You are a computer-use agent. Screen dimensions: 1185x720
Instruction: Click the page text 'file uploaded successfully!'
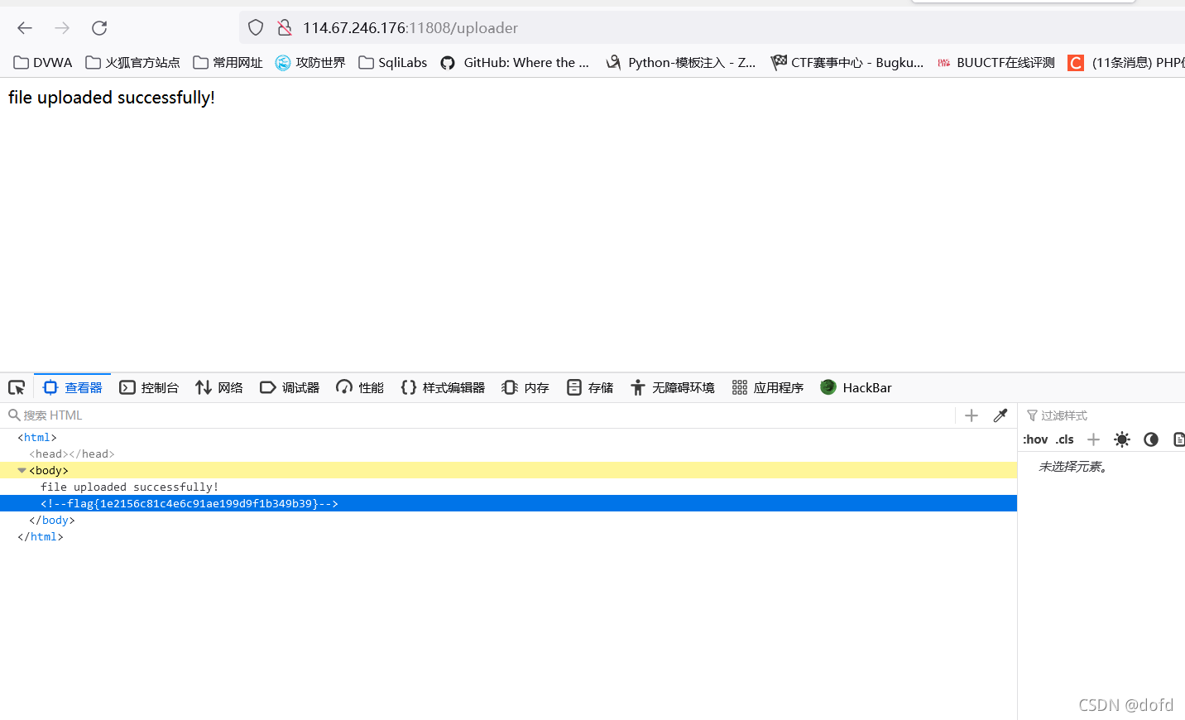pos(112,98)
